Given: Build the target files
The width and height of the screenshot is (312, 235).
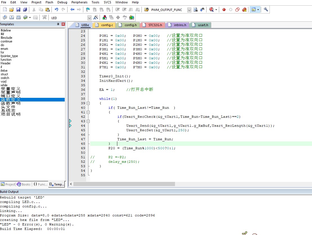Looking at the screenshot, I should tap(12, 17).
